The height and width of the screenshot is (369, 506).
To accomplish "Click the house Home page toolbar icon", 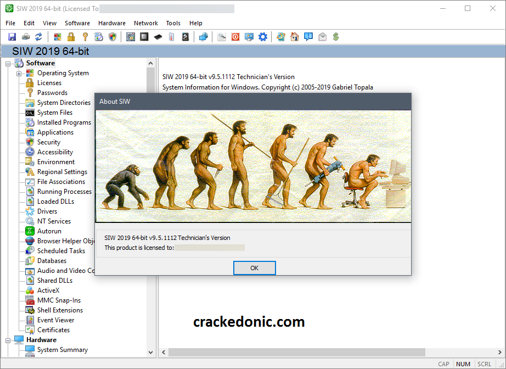I will (x=295, y=37).
